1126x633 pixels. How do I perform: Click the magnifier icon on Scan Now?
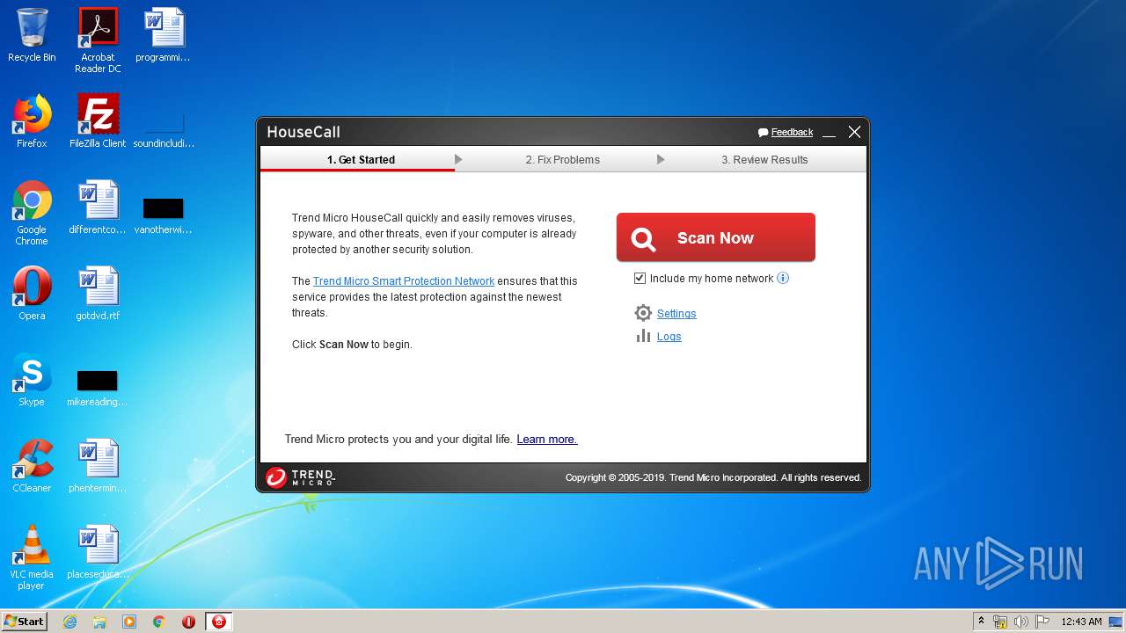pos(643,238)
